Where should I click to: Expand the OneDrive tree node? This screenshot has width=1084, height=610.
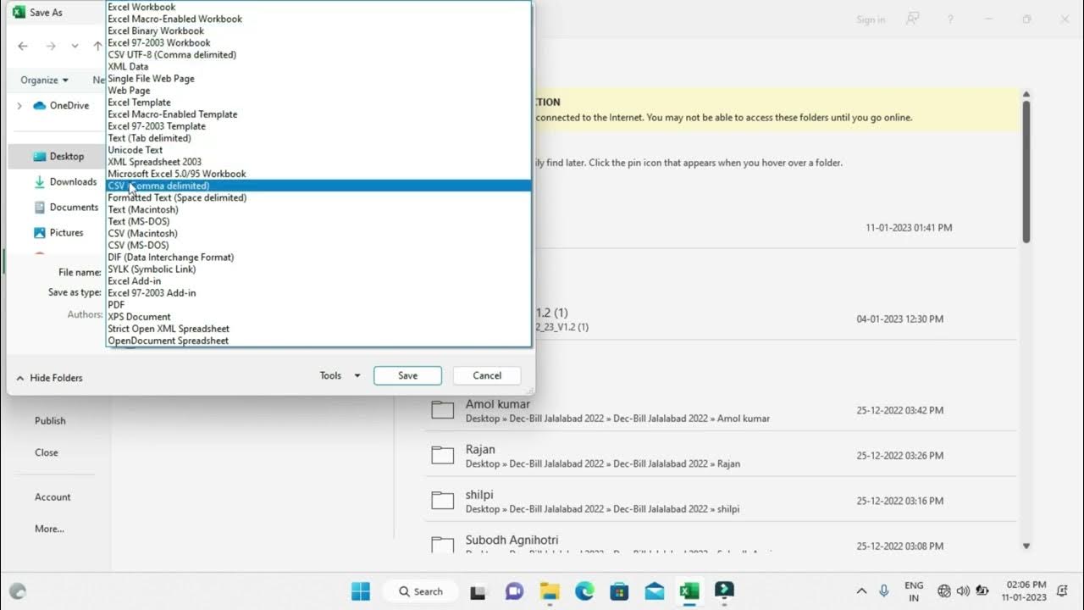coord(19,106)
